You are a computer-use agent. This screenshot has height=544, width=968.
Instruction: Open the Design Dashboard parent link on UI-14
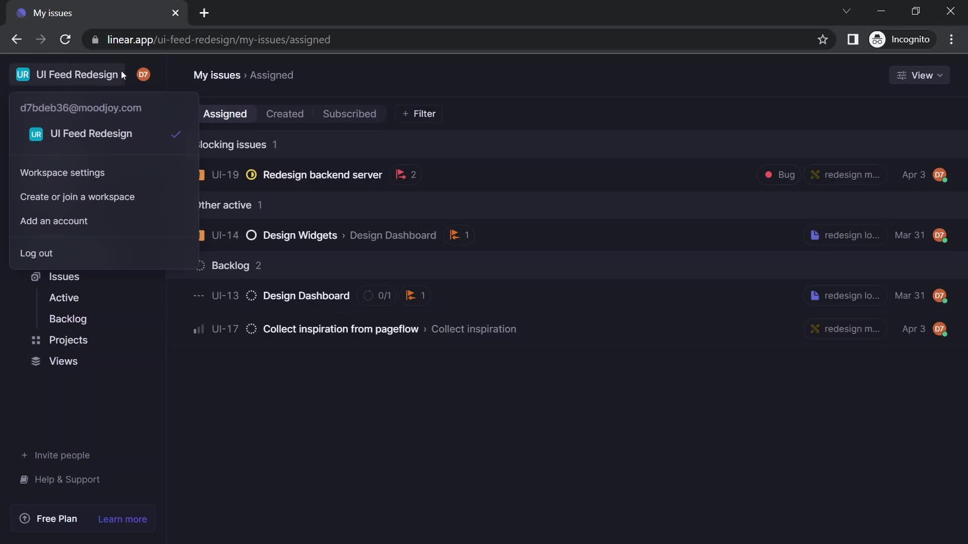click(x=393, y=235)
